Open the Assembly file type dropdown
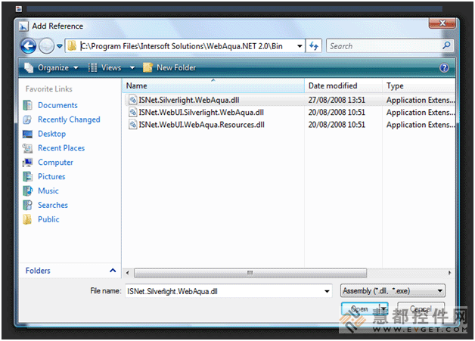The height and width of the screenshot is (341, 475). click(393, 291)
